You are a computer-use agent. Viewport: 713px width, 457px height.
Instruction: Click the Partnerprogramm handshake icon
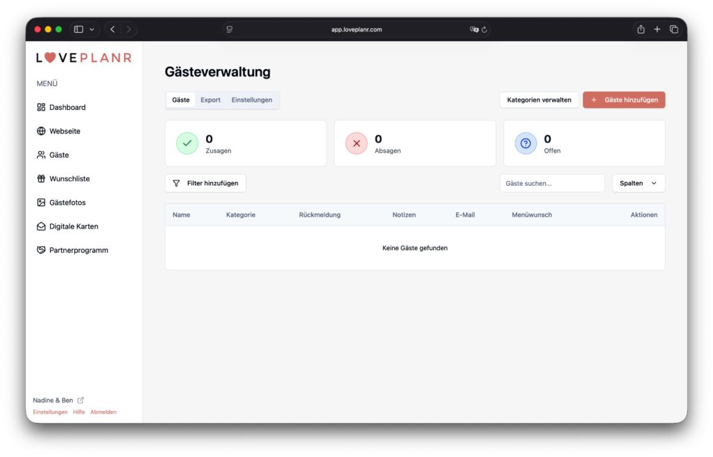click(41, 250)
